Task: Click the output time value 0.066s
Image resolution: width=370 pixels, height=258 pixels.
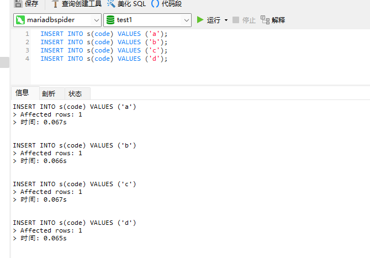Action: (x=55, y=161)
